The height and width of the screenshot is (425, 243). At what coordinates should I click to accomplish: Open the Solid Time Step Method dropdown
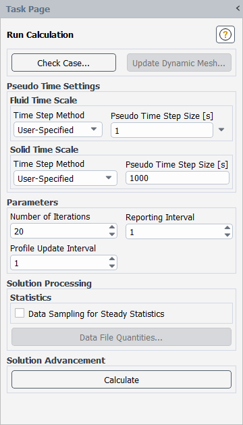[x=65, y=178]
